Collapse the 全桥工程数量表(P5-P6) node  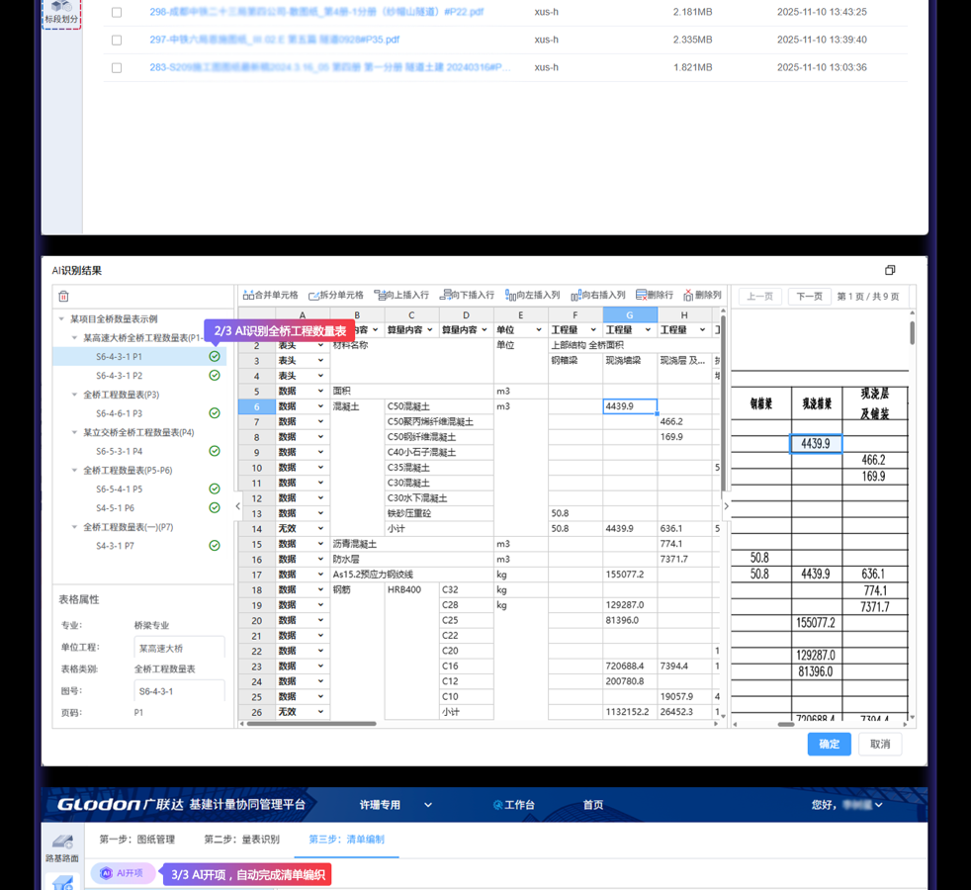(75, 470)
